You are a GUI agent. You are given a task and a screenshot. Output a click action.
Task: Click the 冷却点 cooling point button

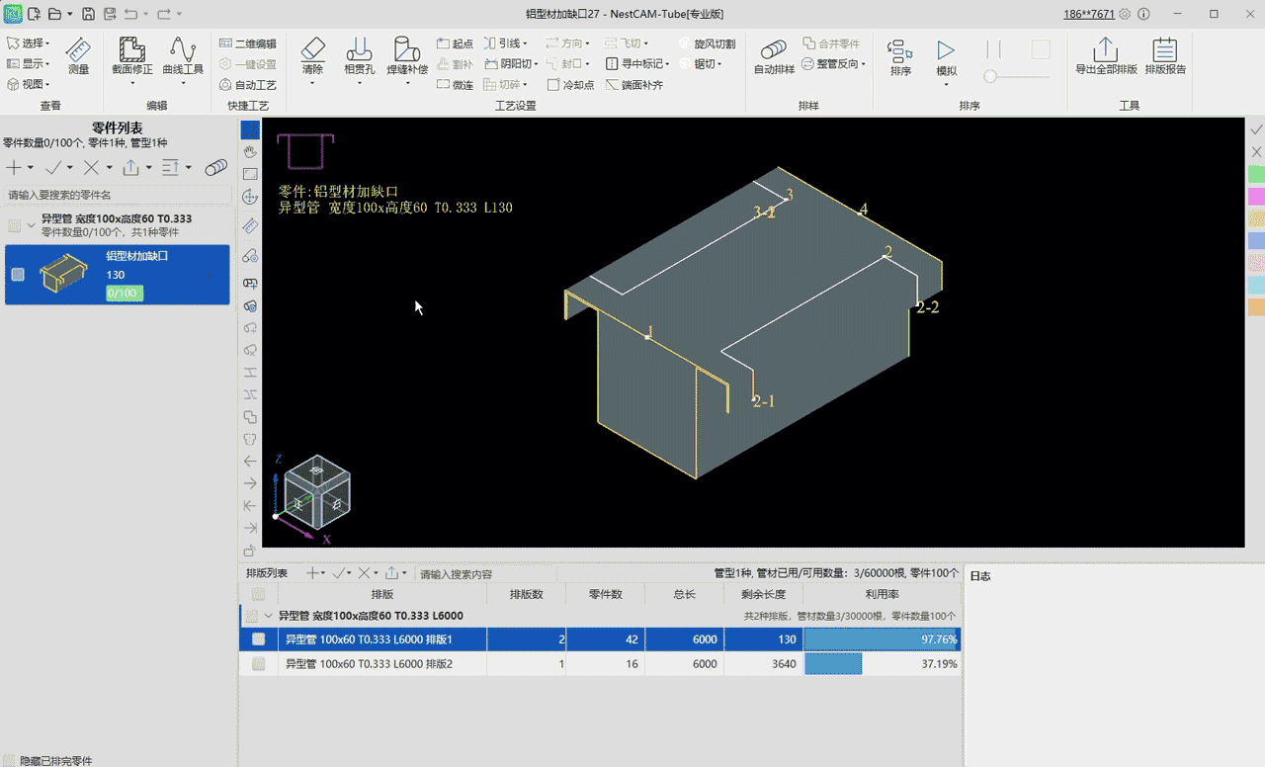point(570,85)
